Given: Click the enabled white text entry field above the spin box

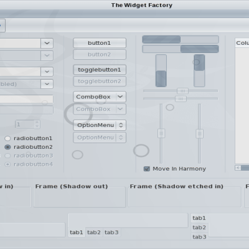Looking at the screenshot, I should pyautogui.click(x=27, y=99).
